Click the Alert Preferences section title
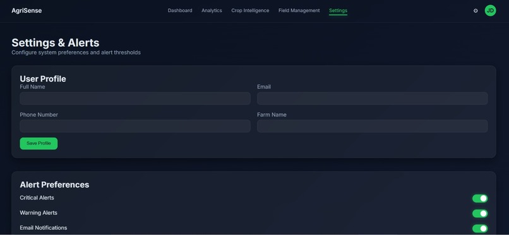Image resolution: width=509 pixels, height=235 pixels. (x=54, y=184)
